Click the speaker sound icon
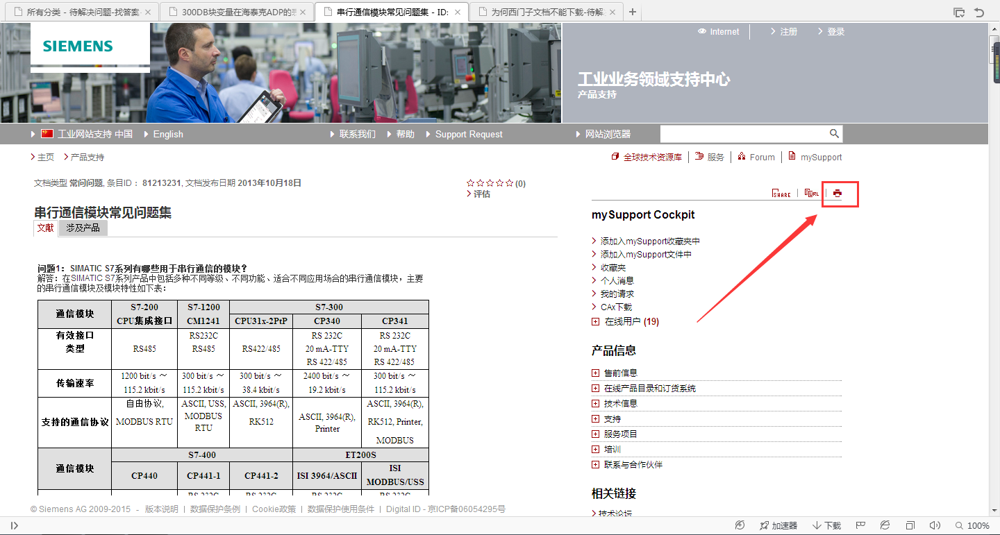 [x=934, y=525]
